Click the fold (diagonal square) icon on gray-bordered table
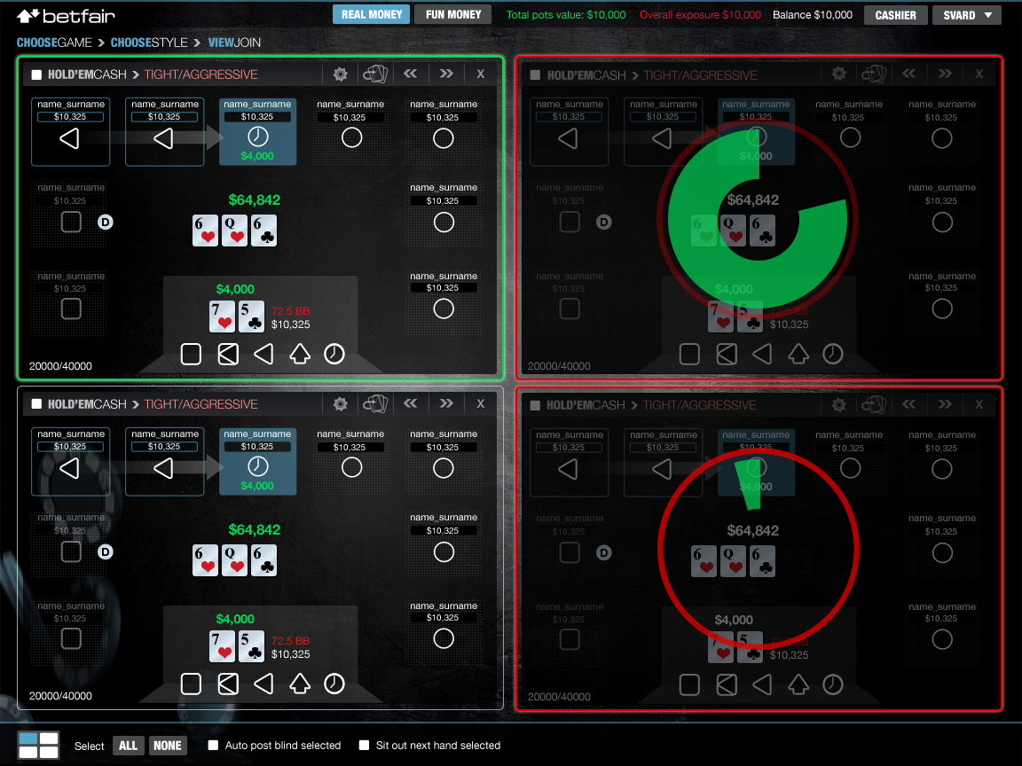1022x766 pixels. 228,684
